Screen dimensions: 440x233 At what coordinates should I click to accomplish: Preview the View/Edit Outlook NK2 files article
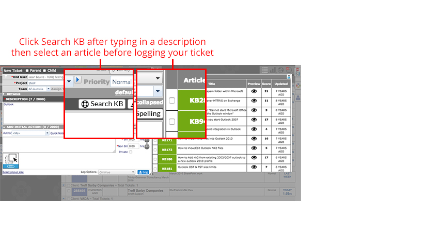[x=254, y=148]
